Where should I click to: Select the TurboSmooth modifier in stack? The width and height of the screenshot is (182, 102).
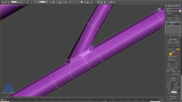173,23
